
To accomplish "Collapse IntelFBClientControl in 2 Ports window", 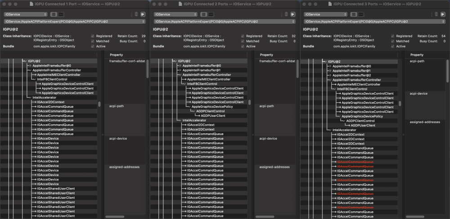I will tap(184, 84).
